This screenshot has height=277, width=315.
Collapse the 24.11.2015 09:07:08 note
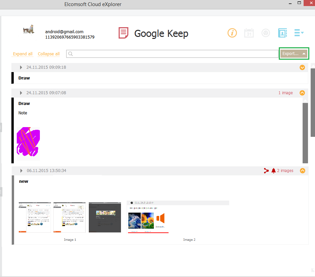click(x=302, y=93)
